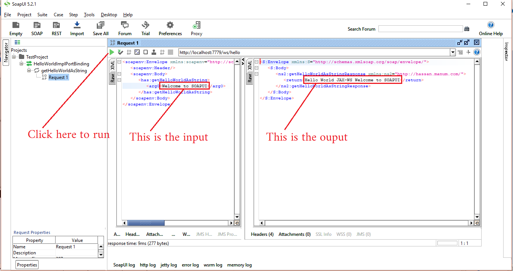
Task: Fold the ns2:getHelloWorldAsStringResponse element
Action: coord(256,74)
